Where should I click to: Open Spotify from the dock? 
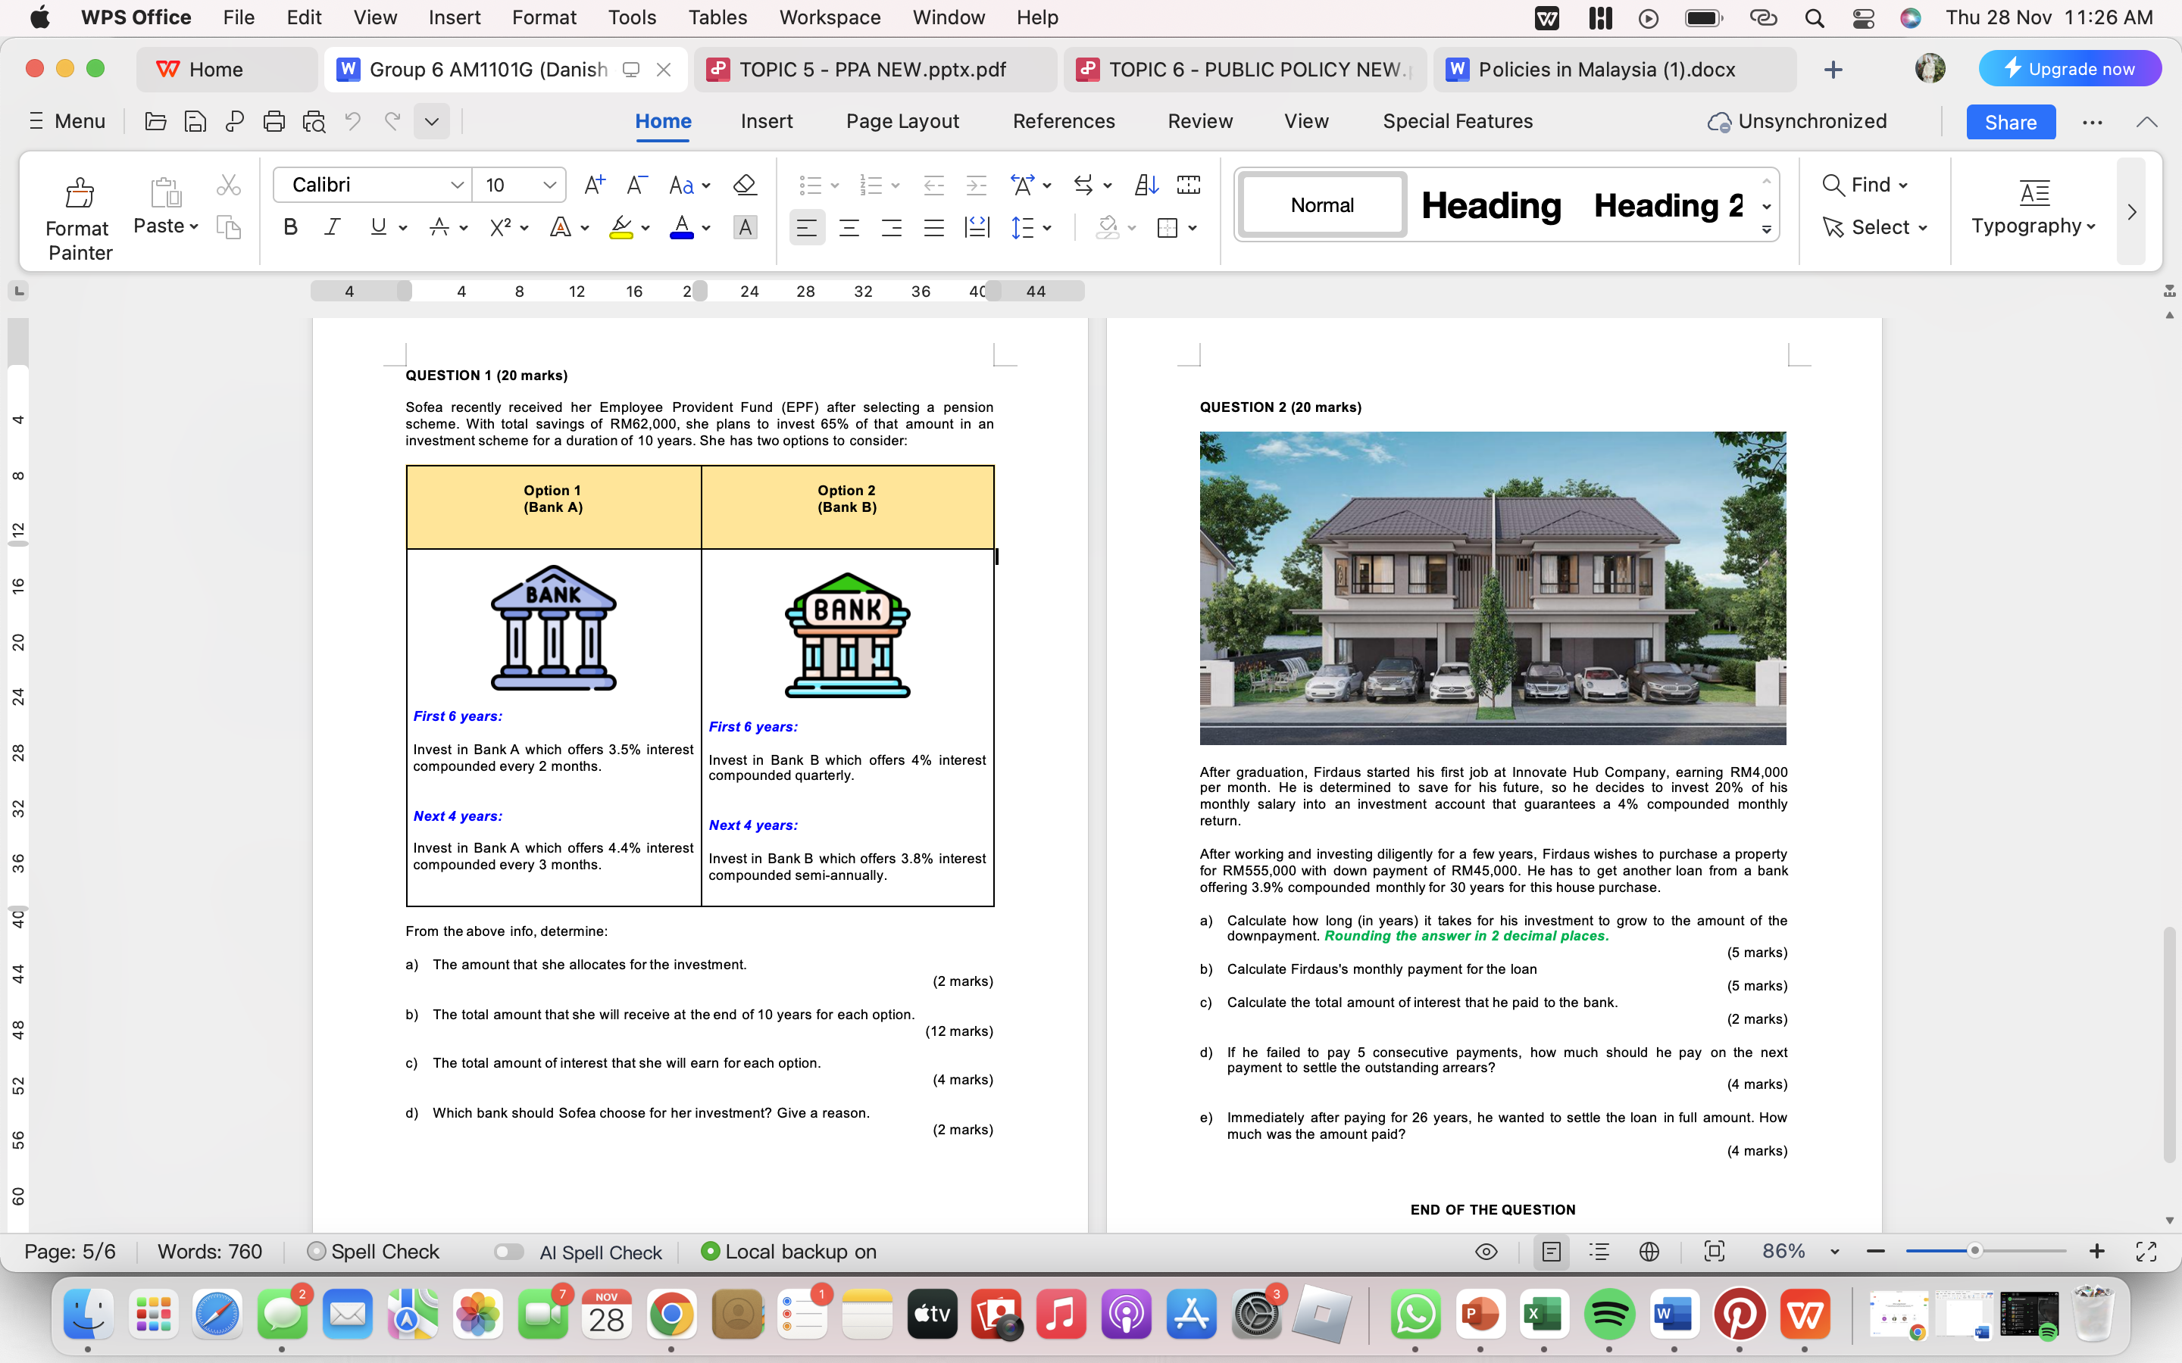tap(1608, 1315)
